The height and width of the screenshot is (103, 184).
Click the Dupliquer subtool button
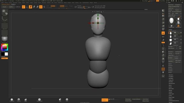click(x=171, y=58)
